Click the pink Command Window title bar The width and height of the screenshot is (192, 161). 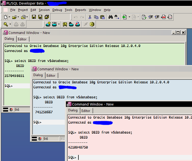pos(129,104)
